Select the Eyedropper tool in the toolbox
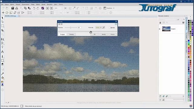Viewport: 194px width, 109px height. point(2,74)
